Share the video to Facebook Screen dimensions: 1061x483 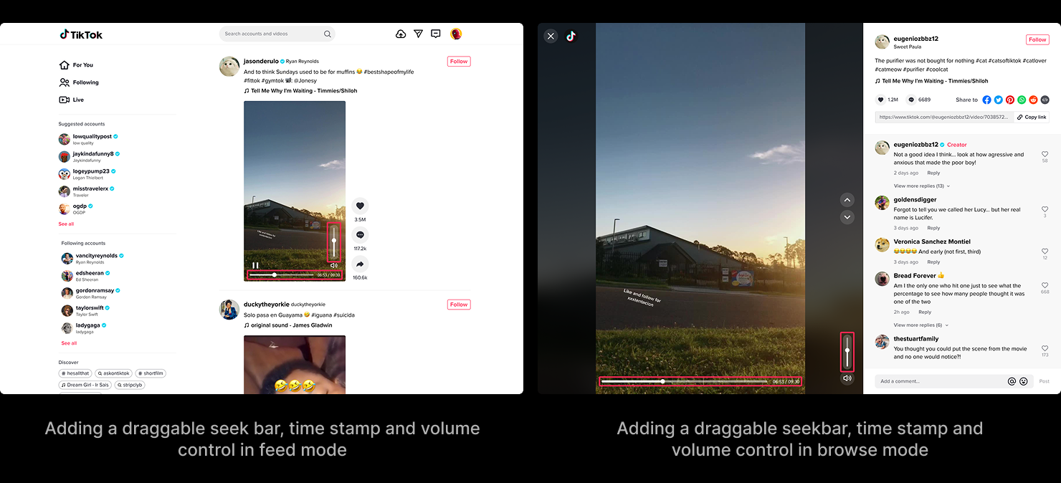pos(986,100)
